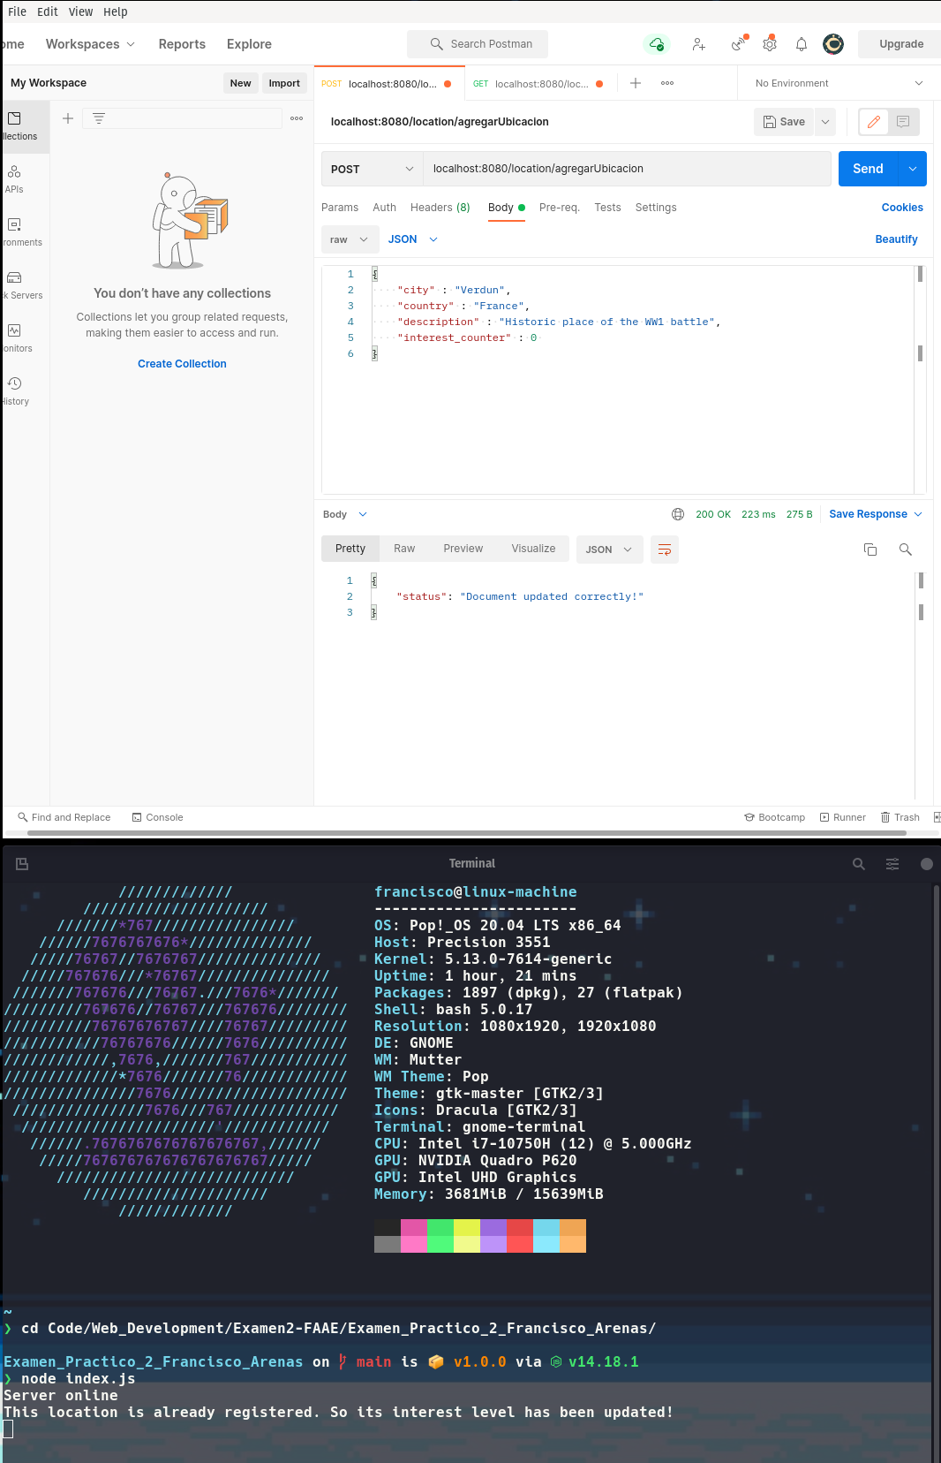Open the Terminal preferences menu icon
This screenshot has height=1463, width=941.
pos(892,864)
